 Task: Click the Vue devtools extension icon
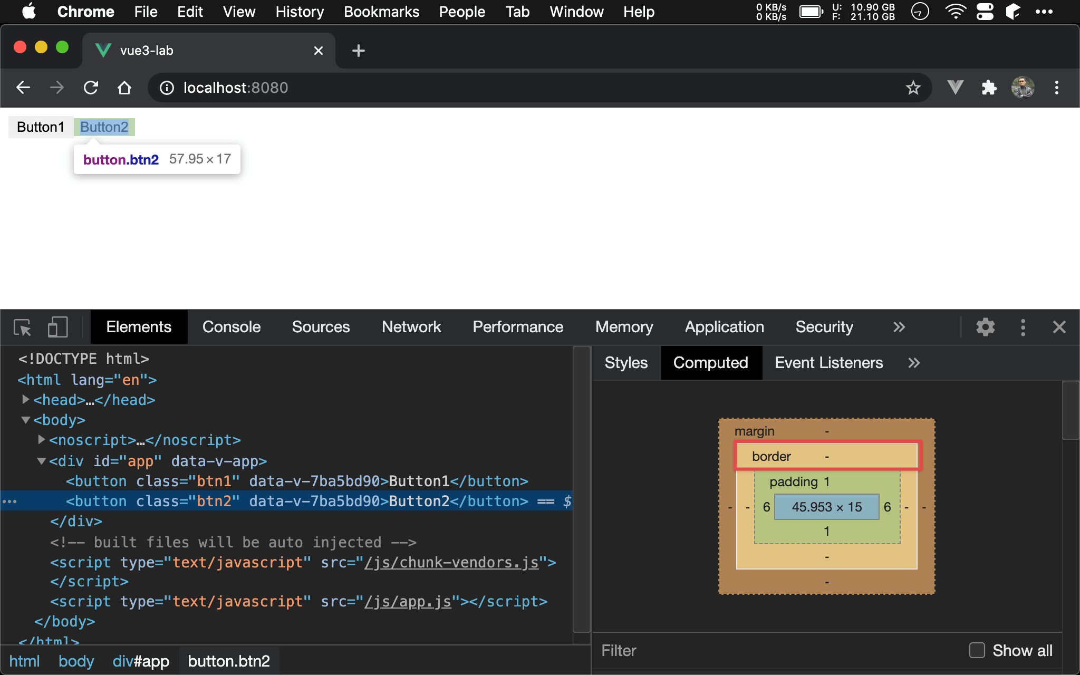coord(955,88)
